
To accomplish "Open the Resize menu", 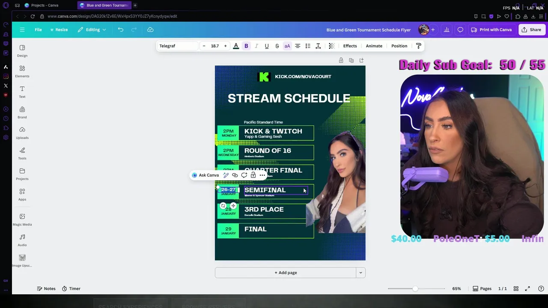I will 59,30.
